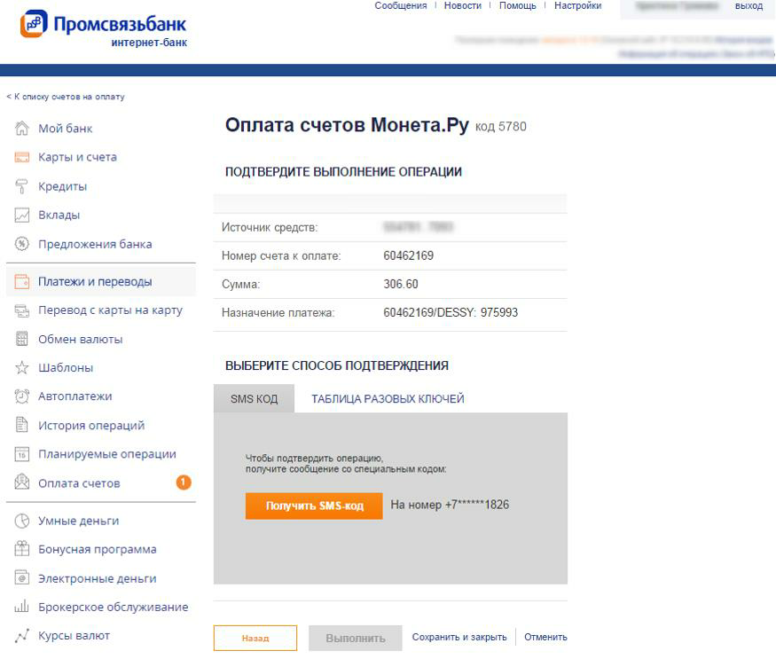Open Карты и счета section
This screenshot has height=659, width=776.
tap(78, 158)
